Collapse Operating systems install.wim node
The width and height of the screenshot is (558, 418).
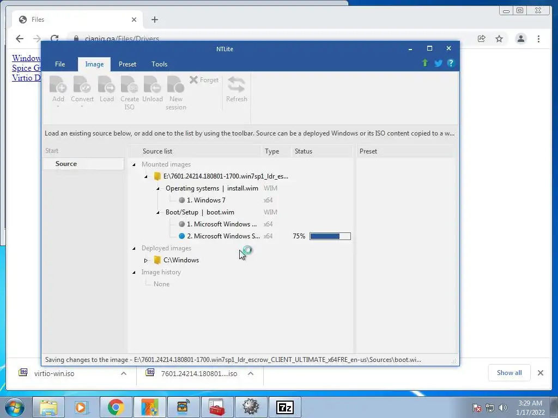coord(158,189)
